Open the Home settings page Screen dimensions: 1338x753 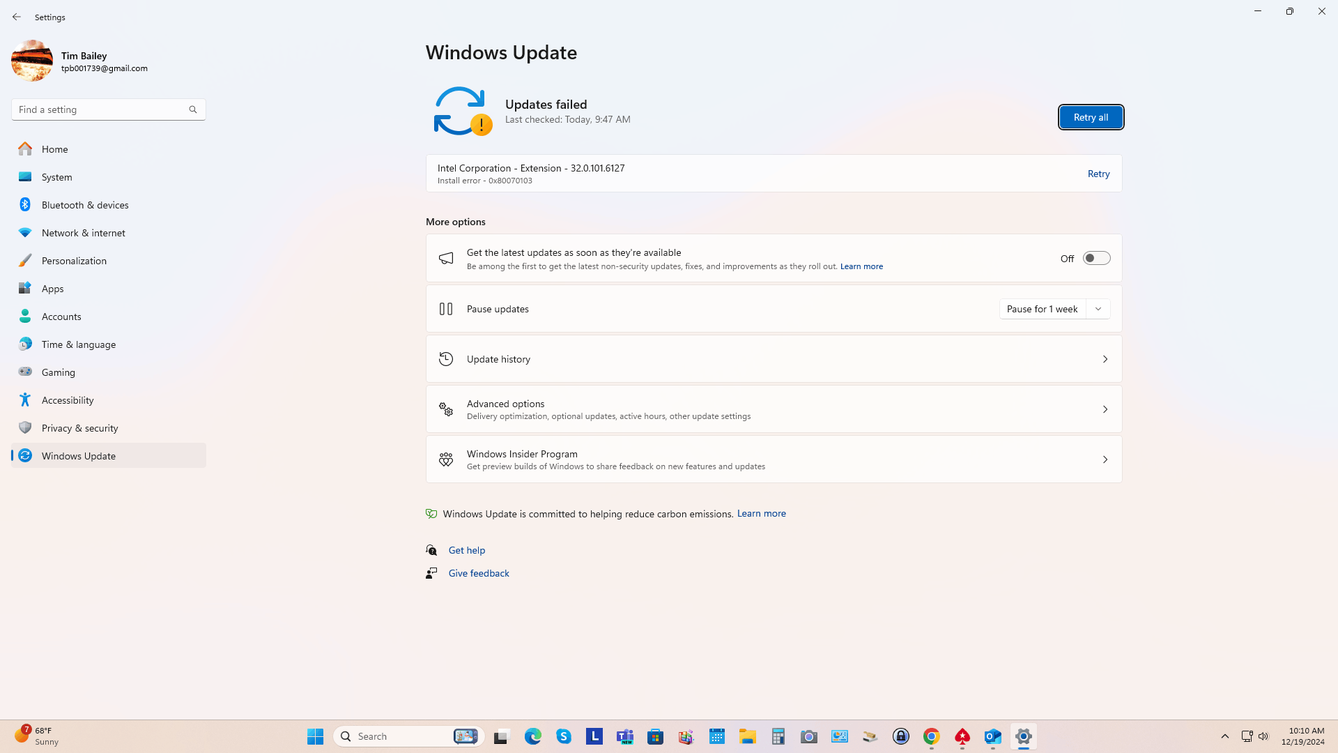click(109, 149)
